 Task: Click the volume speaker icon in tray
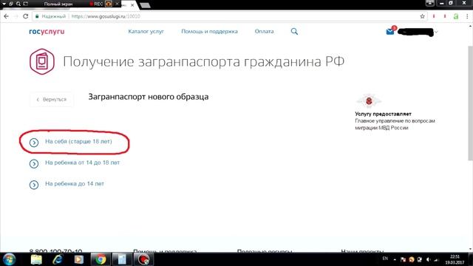pyautogui.click(x=428, y=259)
